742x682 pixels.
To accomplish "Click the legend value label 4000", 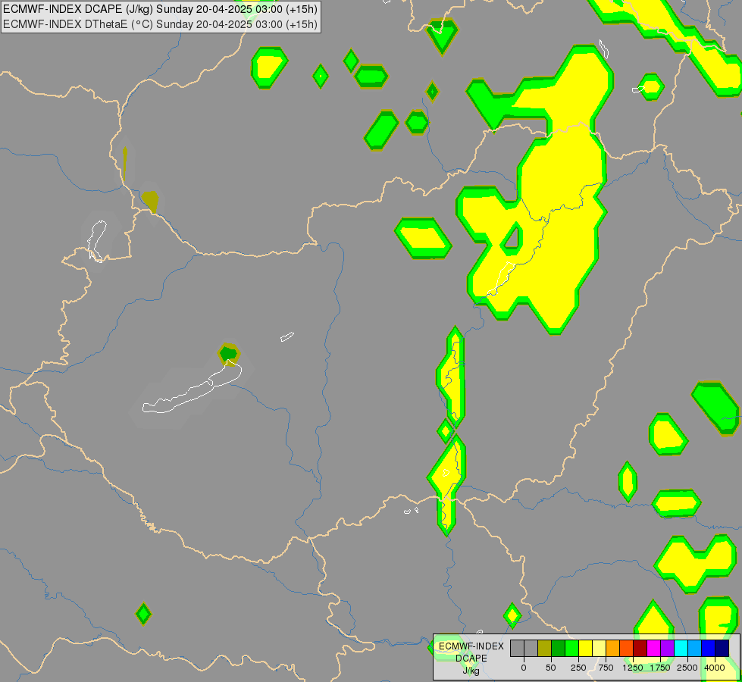I will (x=715, y=668).
